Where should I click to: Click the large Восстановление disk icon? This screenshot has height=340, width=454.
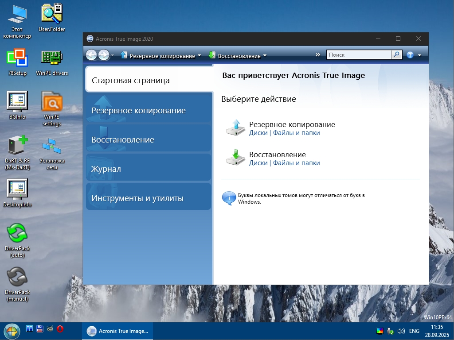tap(235, 158)
